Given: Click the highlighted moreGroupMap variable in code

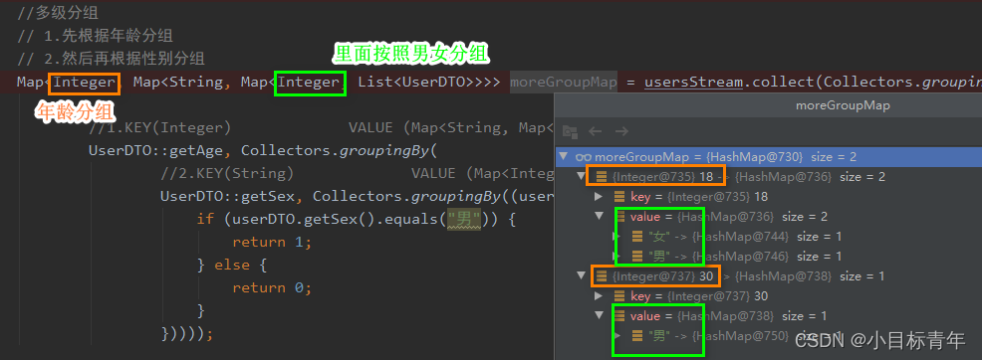Looking at the screenshot, I should (563, 82).
